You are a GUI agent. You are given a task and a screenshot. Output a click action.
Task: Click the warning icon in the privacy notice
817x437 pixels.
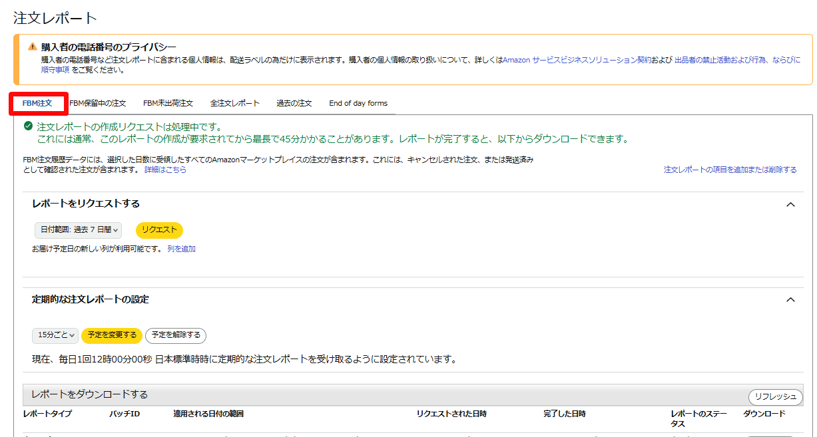point(32,47)
